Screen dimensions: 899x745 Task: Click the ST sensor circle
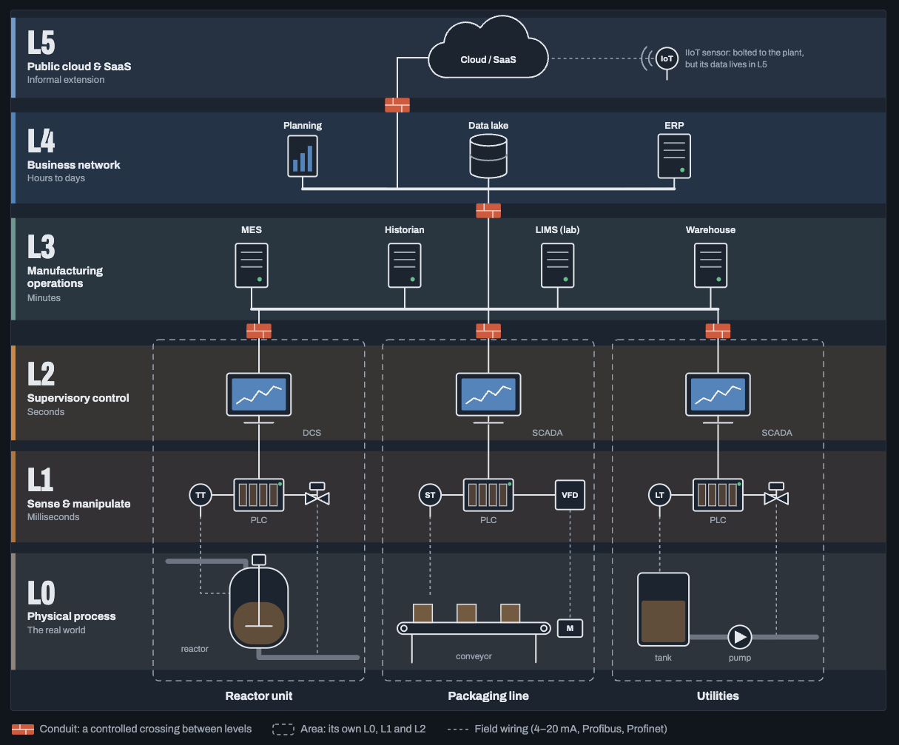click(x=429, y=495)
